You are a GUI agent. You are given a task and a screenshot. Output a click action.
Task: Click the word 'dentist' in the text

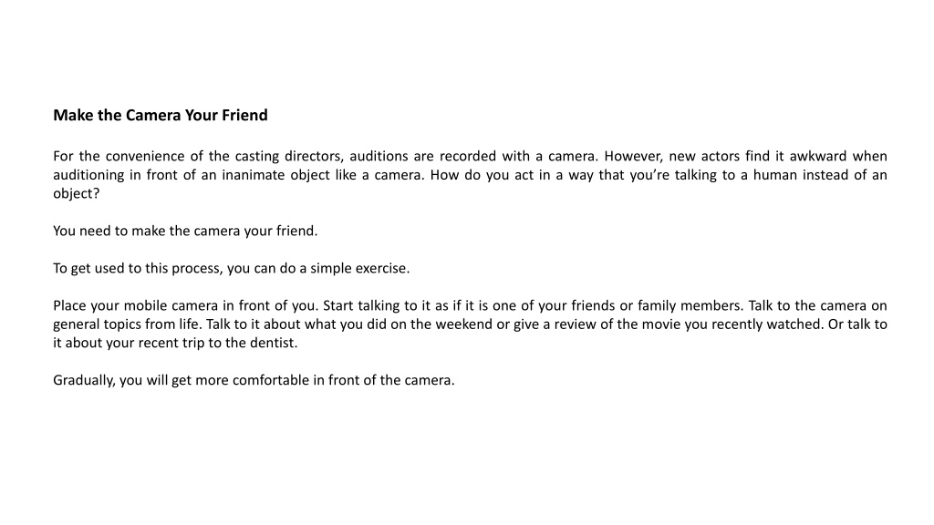[x=274, y=344]
